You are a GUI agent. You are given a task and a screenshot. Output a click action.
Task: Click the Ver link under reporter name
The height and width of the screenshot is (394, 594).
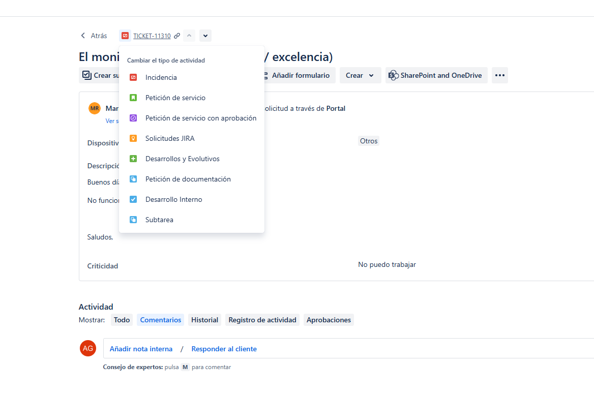point(112,121)
